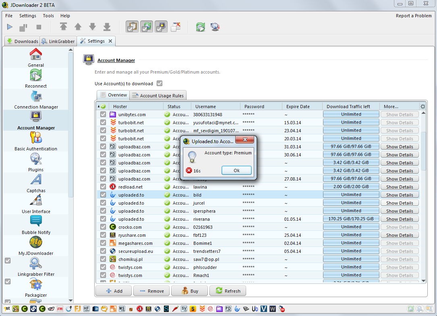Open the Bubble Notify settings section
This screenshot has height=316, width=437.
36,224
